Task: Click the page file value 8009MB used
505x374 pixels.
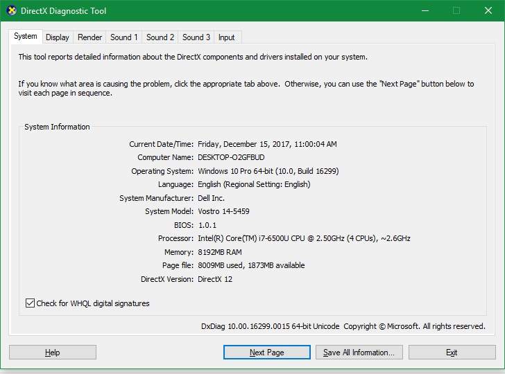Action: pyautogui.click(x=251, y=265)
